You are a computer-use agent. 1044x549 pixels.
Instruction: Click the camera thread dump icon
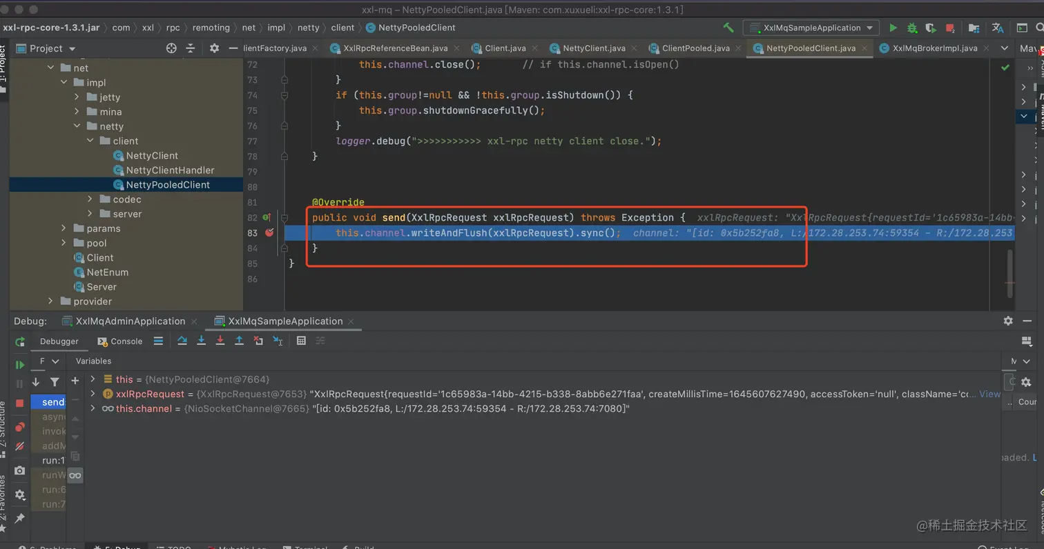(20, 470)
